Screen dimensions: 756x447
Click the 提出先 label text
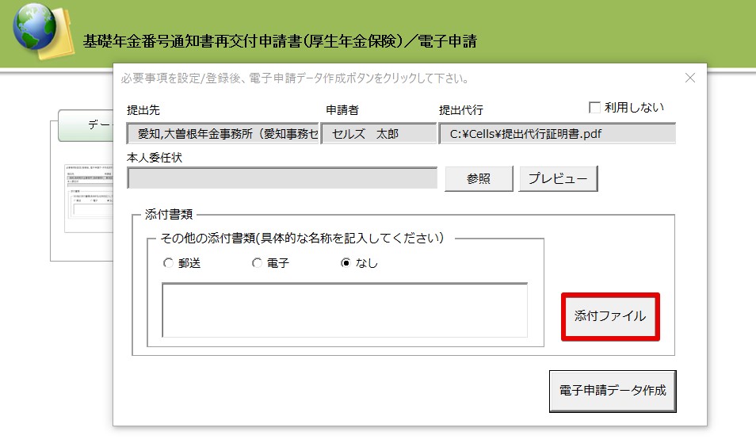point(143,110)
